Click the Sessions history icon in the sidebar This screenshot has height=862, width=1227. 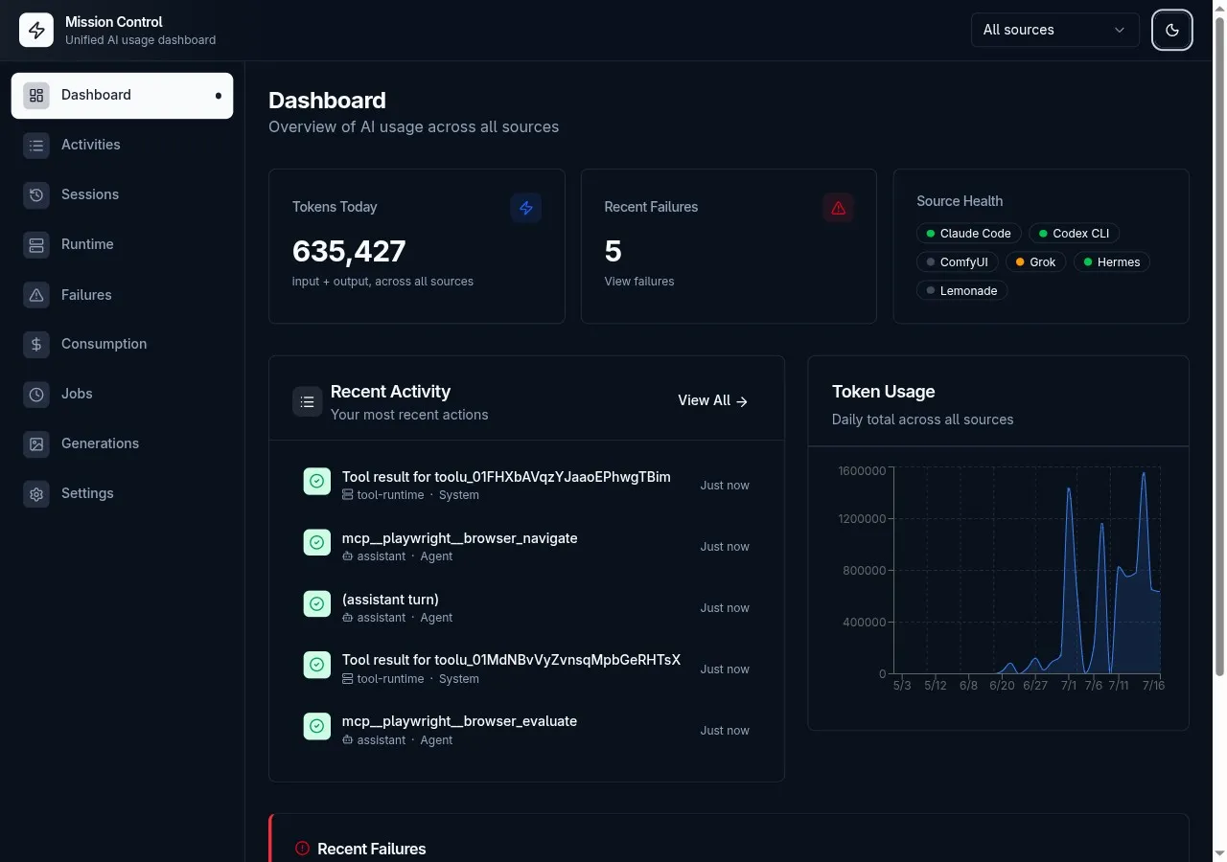(x=36, y=194)
